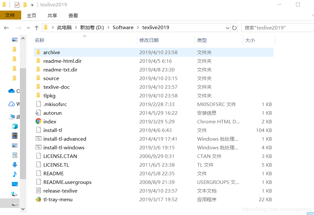Click the properties checkmark in quick access toolbar
The height and width of the screenshot is (215, 314).
(x=17, y=4)
